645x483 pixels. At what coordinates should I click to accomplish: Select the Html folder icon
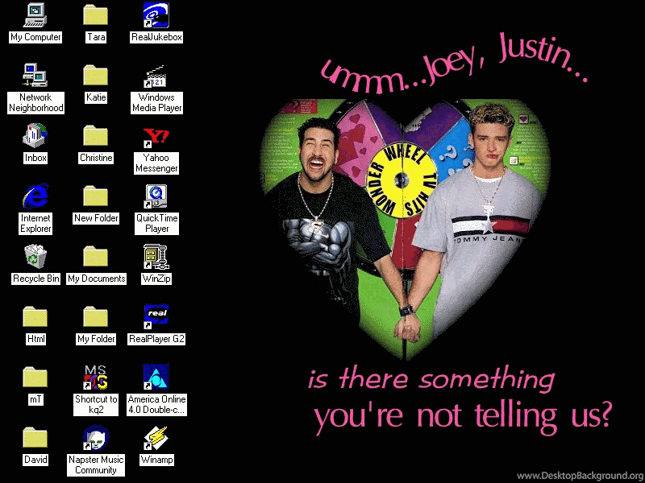pyautogui.click(x=35, y=316)
